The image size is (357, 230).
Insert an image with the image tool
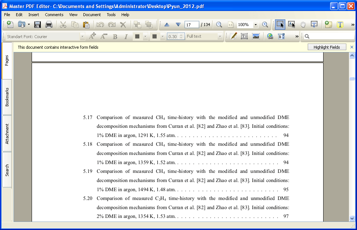[x=256, y=36]
